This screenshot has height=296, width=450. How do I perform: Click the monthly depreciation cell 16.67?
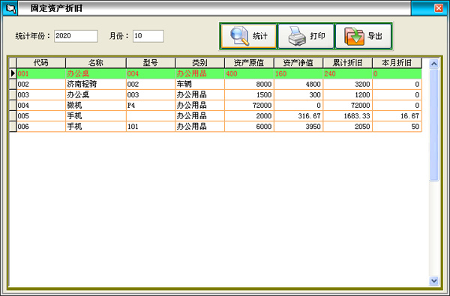397,116
